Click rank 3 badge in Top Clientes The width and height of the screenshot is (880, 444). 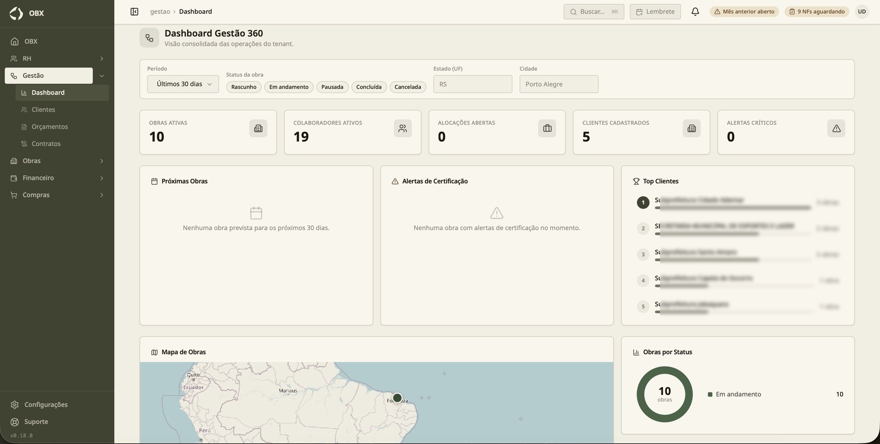tap(643, 255)
